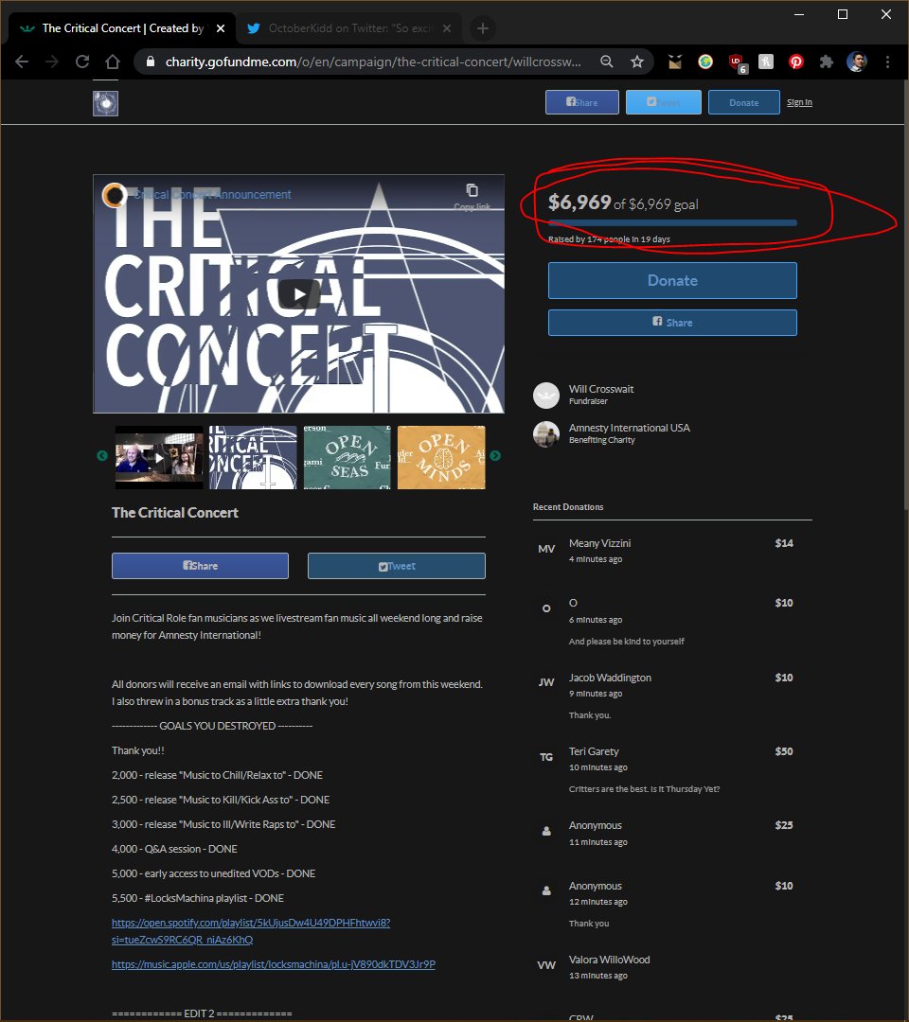Viewport: 909px width, 1022px height.
Task: Click the video Copy link icon
Action: point(472,195)
